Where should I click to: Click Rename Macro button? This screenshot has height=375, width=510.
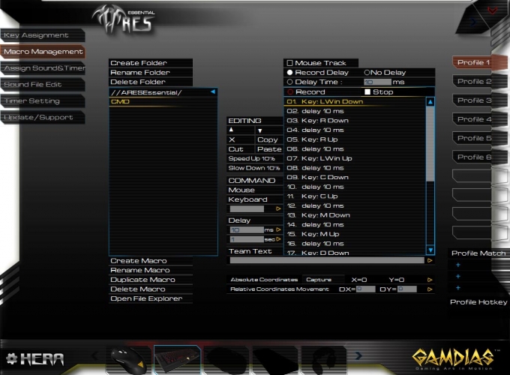tap(151, 270)
